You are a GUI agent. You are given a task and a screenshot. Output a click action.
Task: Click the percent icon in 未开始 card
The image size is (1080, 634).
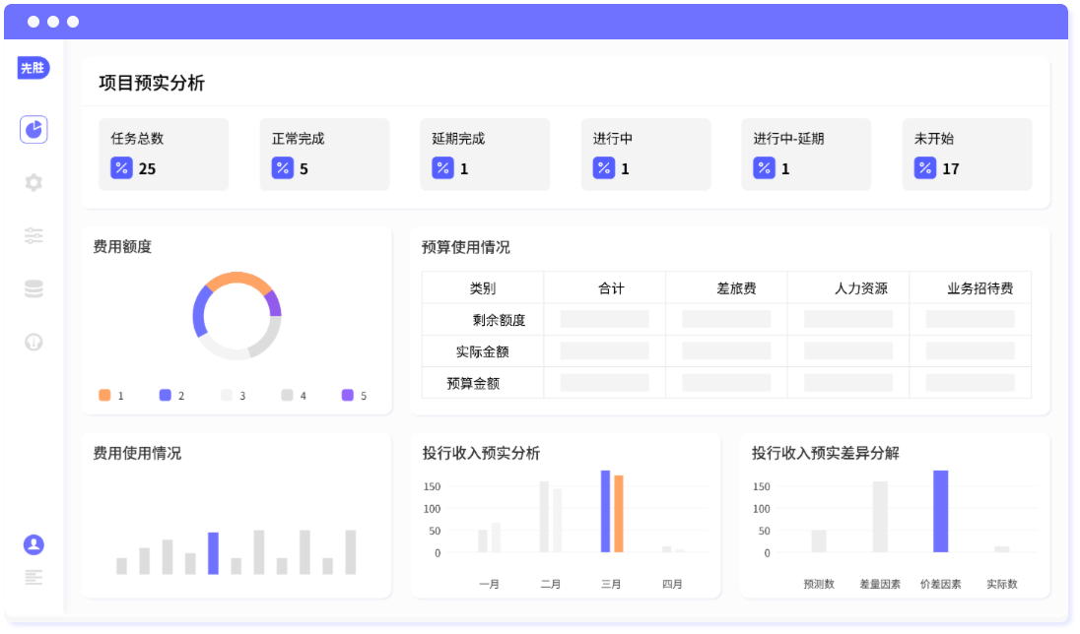tap(924, 168)
